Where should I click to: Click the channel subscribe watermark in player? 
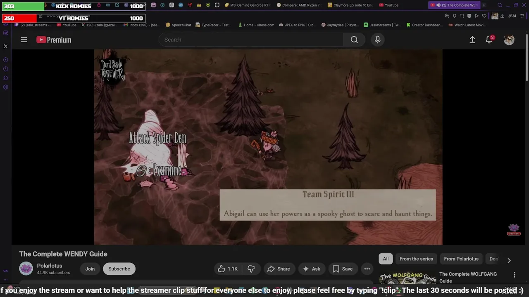[x=514, y=230]
